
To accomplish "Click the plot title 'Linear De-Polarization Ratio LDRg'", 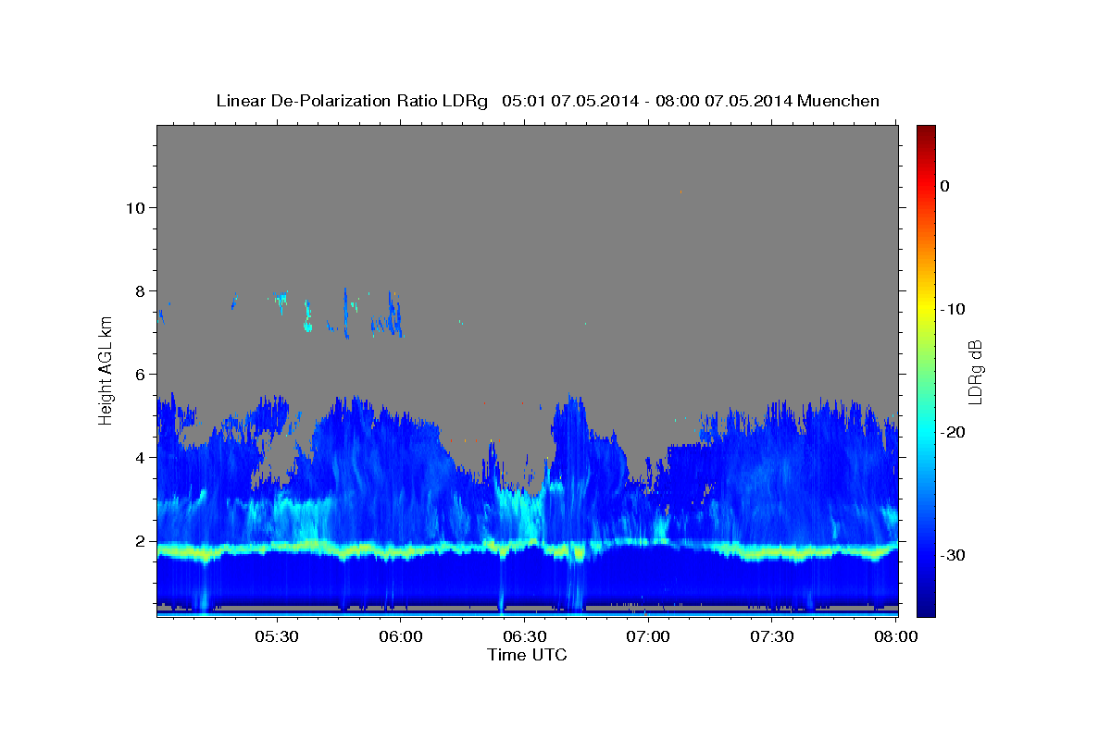I will click(x=351, y=101).
